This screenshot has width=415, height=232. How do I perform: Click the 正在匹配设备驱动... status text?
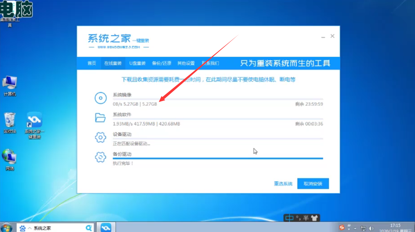[x=131, y=144]
